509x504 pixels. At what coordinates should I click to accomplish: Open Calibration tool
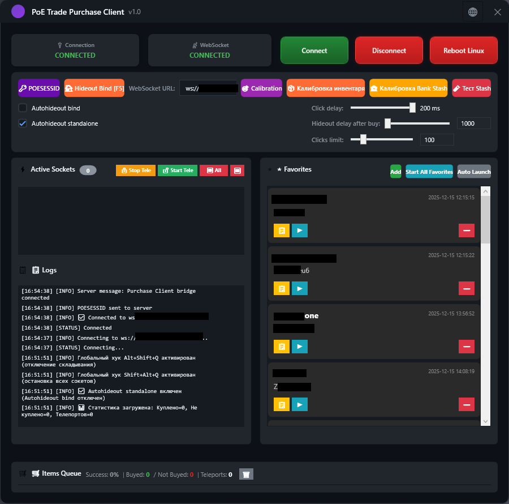[261, 88]
